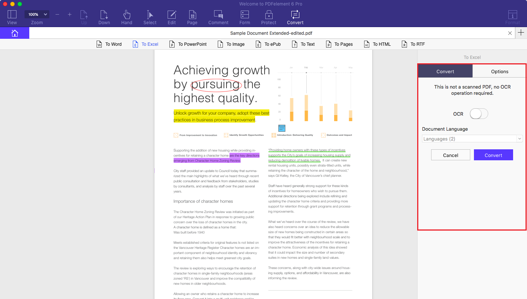Switch to the Options tab in panel
The height and width of the screenshot is (299, 527).
[499, 71]
